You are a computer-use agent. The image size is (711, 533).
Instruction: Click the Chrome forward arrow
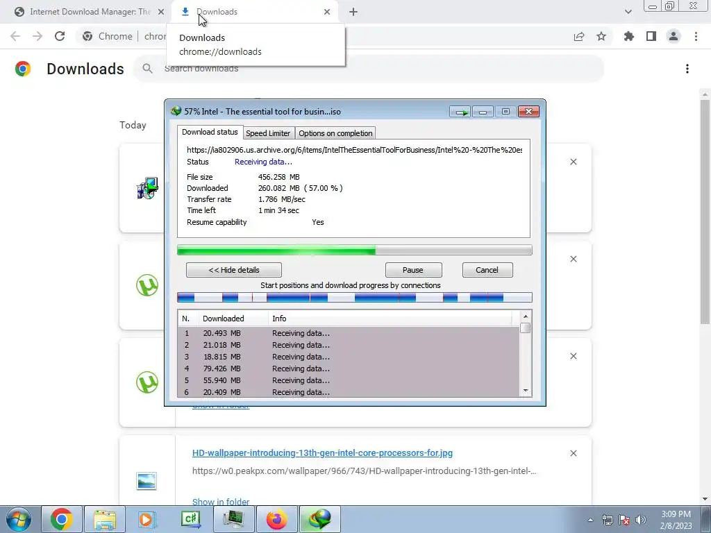click(37, 36)
